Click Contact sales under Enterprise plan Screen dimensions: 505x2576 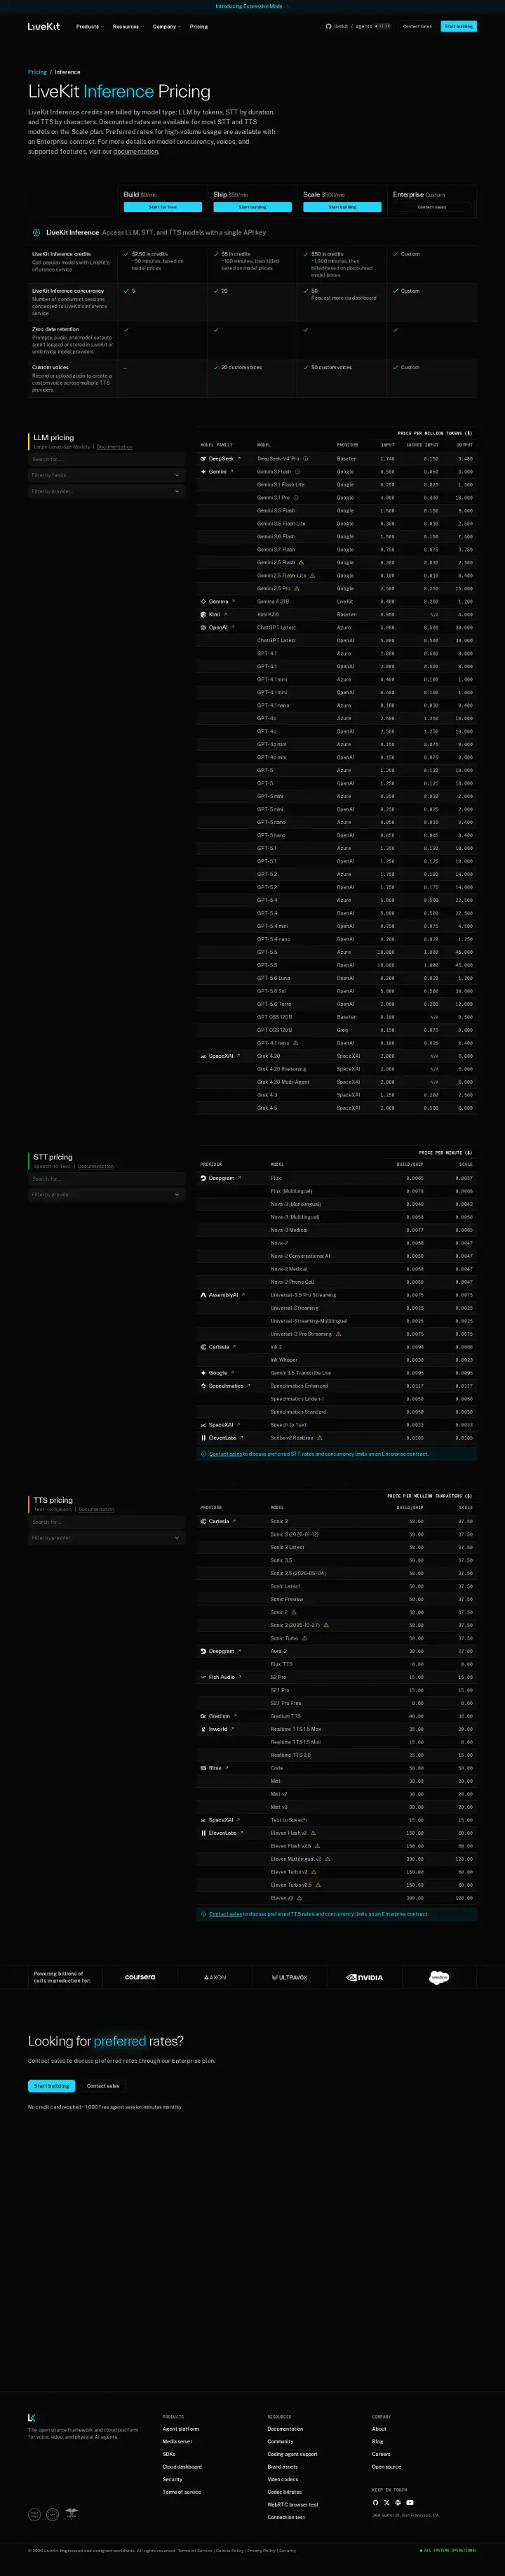(432, 207)
